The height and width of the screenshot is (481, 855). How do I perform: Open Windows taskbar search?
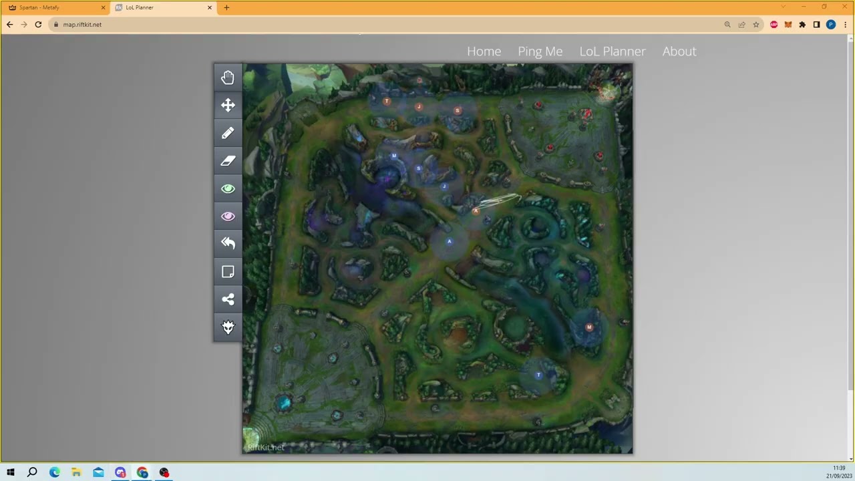pos(32,473)
